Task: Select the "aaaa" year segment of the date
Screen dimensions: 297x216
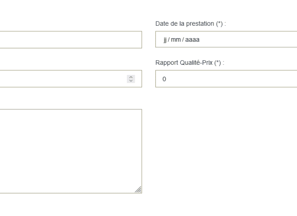Action: coord(193,40)
